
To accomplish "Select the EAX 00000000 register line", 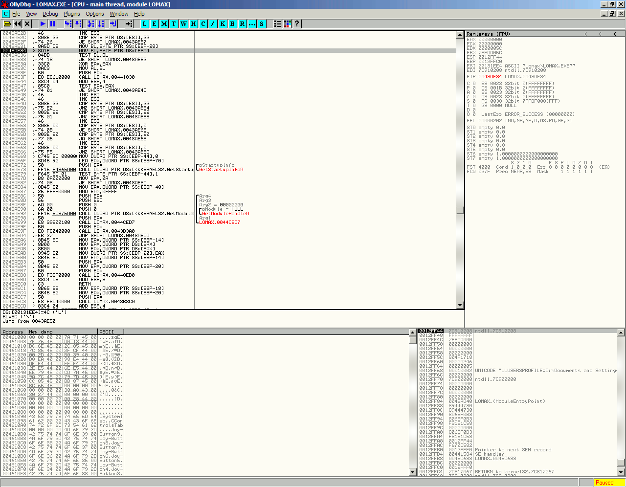I will (x=484, y=40).
